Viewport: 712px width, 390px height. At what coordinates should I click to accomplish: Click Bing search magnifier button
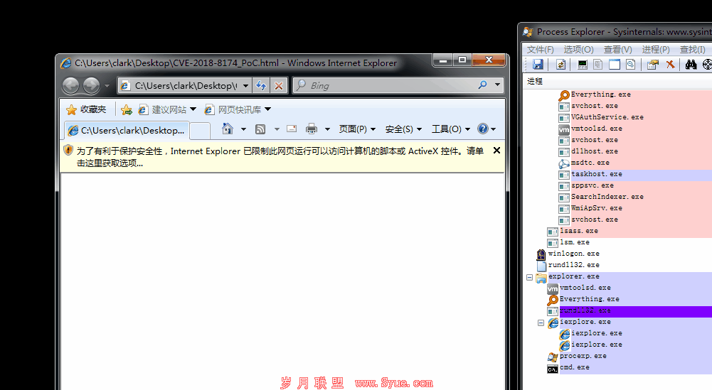482,85
